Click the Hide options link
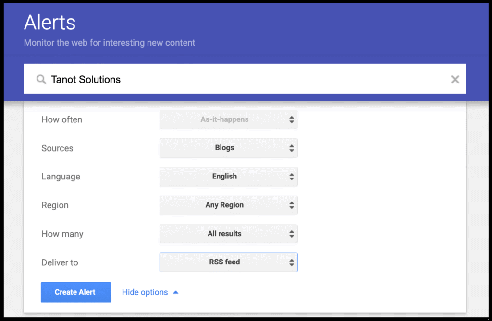Screen dimensions: 492x321 point(145,292)
